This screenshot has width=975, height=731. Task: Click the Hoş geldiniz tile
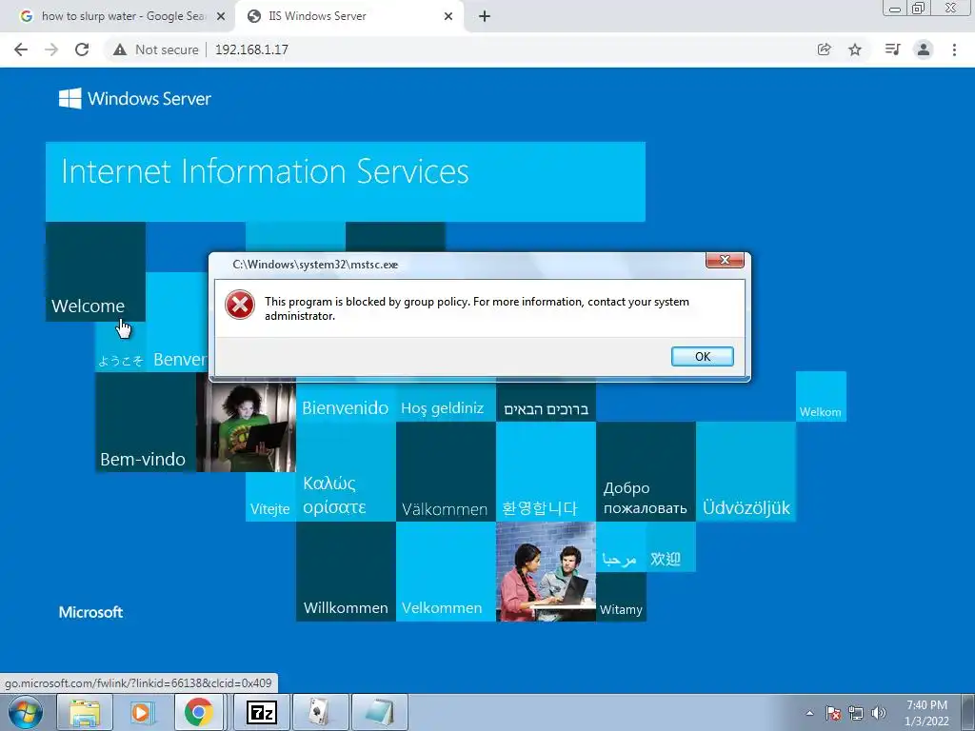[446, 403]
